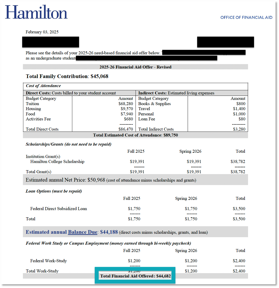Click the Housing amount '$9,570'
The height and width of the screenshot is (288, 279).
click(127, 109)
